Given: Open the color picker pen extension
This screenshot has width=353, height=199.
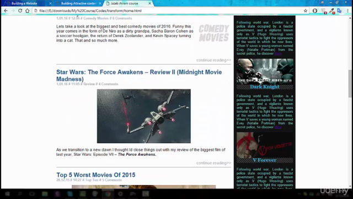Looking at the screenshot, I should click(x=331, y=11).
